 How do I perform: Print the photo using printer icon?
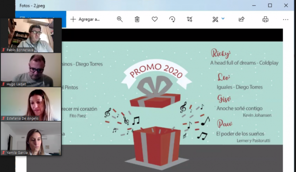[266, 19]
